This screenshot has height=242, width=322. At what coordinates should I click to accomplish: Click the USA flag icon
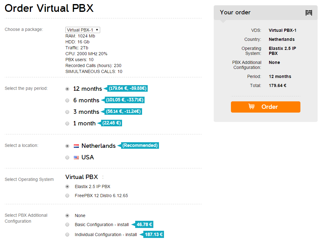[76, 157]
